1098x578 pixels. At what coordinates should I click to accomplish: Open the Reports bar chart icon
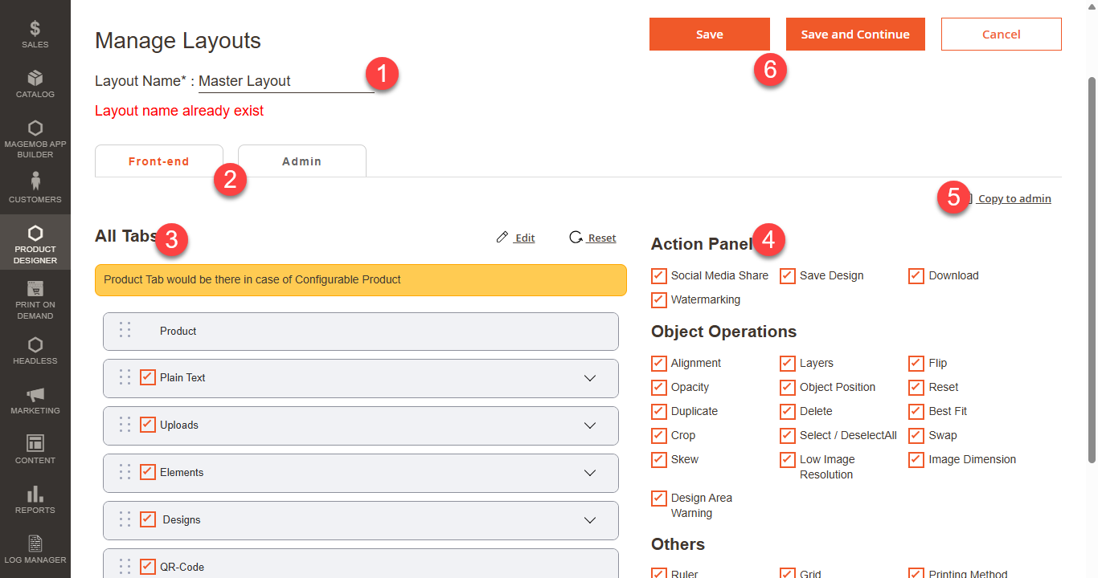35,499
